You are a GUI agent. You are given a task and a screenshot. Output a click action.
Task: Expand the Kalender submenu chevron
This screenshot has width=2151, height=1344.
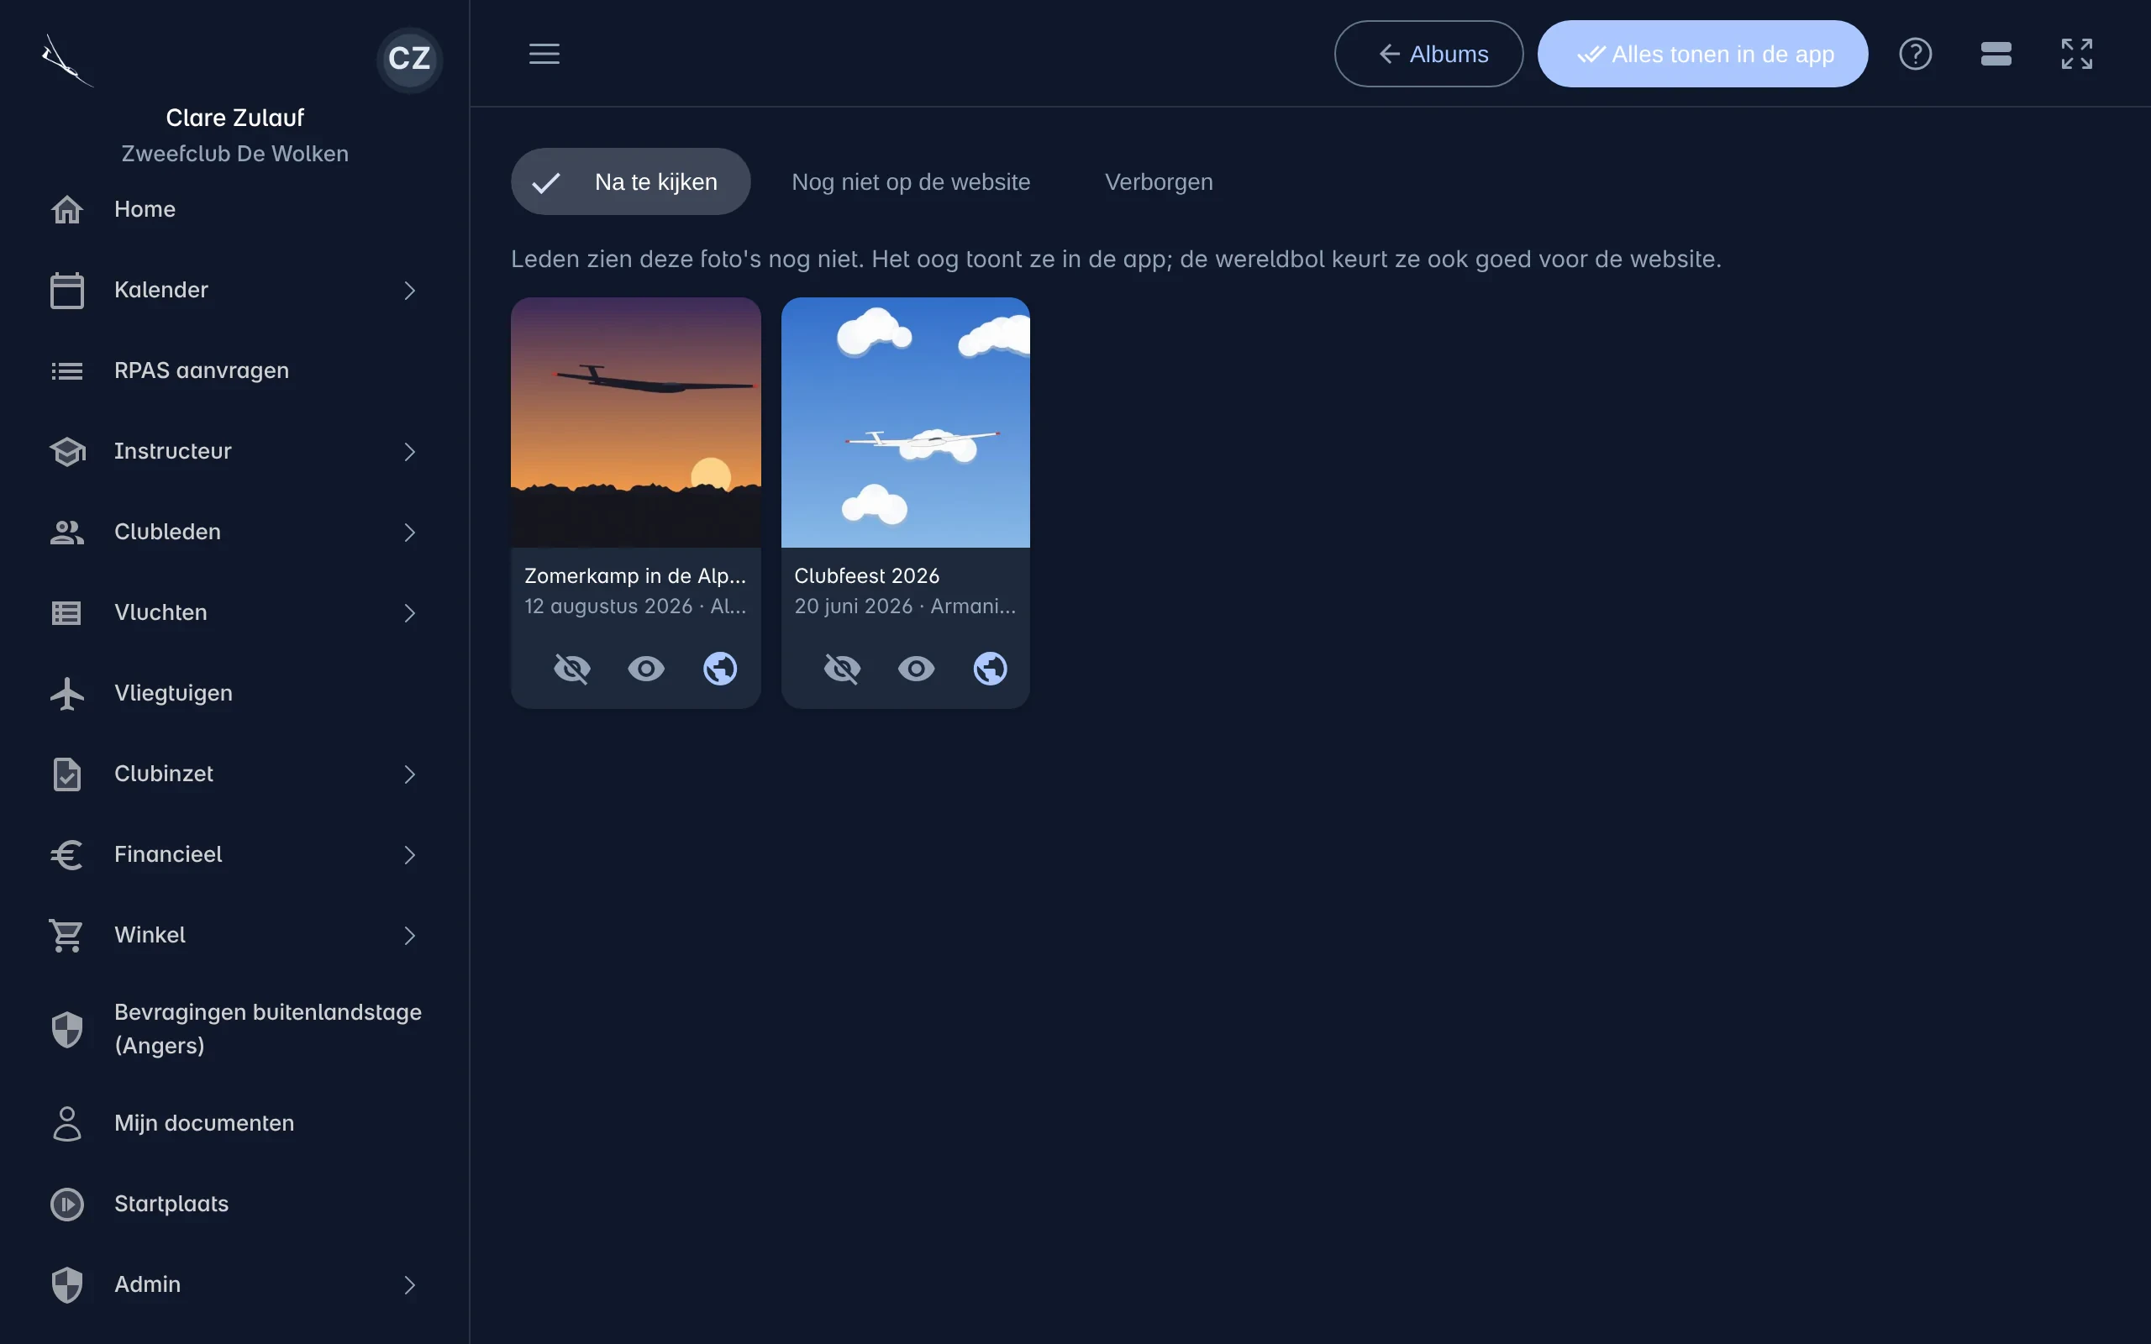click(410, 291)
